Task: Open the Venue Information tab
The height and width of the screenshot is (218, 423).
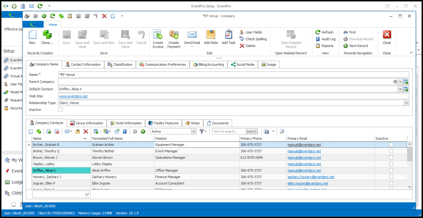Action: point(87,123)
